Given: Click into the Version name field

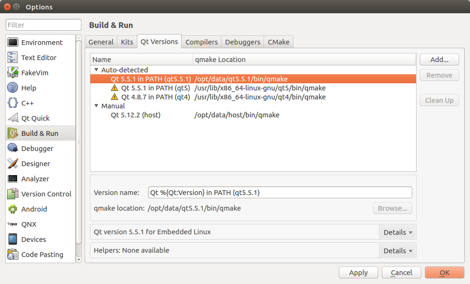Looking at the screenshot, I should click(280, 193).
